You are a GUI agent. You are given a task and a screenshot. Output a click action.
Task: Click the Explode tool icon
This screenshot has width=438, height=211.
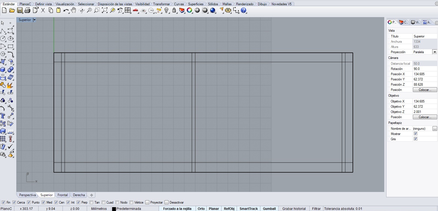(x=10, y=85)
